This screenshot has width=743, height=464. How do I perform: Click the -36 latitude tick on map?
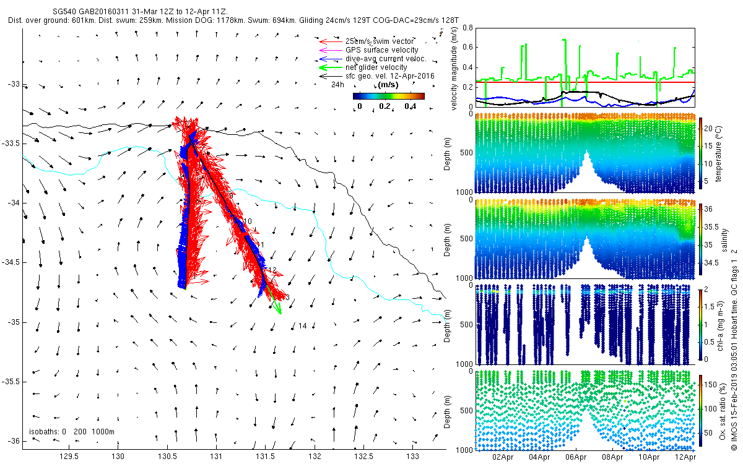(x=14, y=441)
